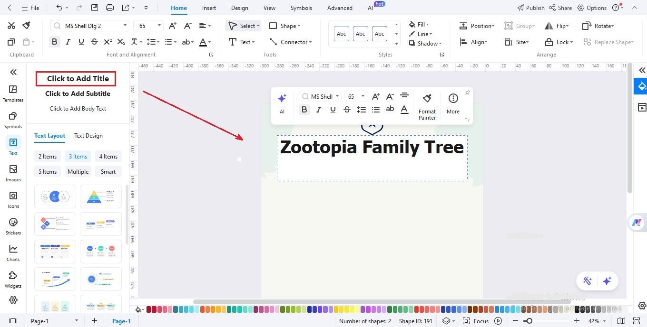The height and width of the screenshot is (327, 647).
Task: Click the Publish button
Action: tap(530, 8)
